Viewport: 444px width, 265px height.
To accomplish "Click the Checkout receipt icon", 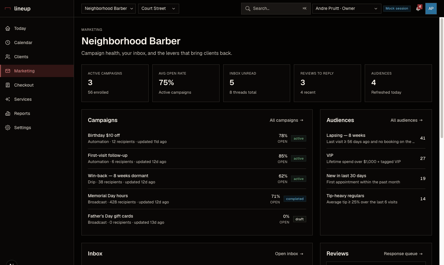I will [8, 85].
